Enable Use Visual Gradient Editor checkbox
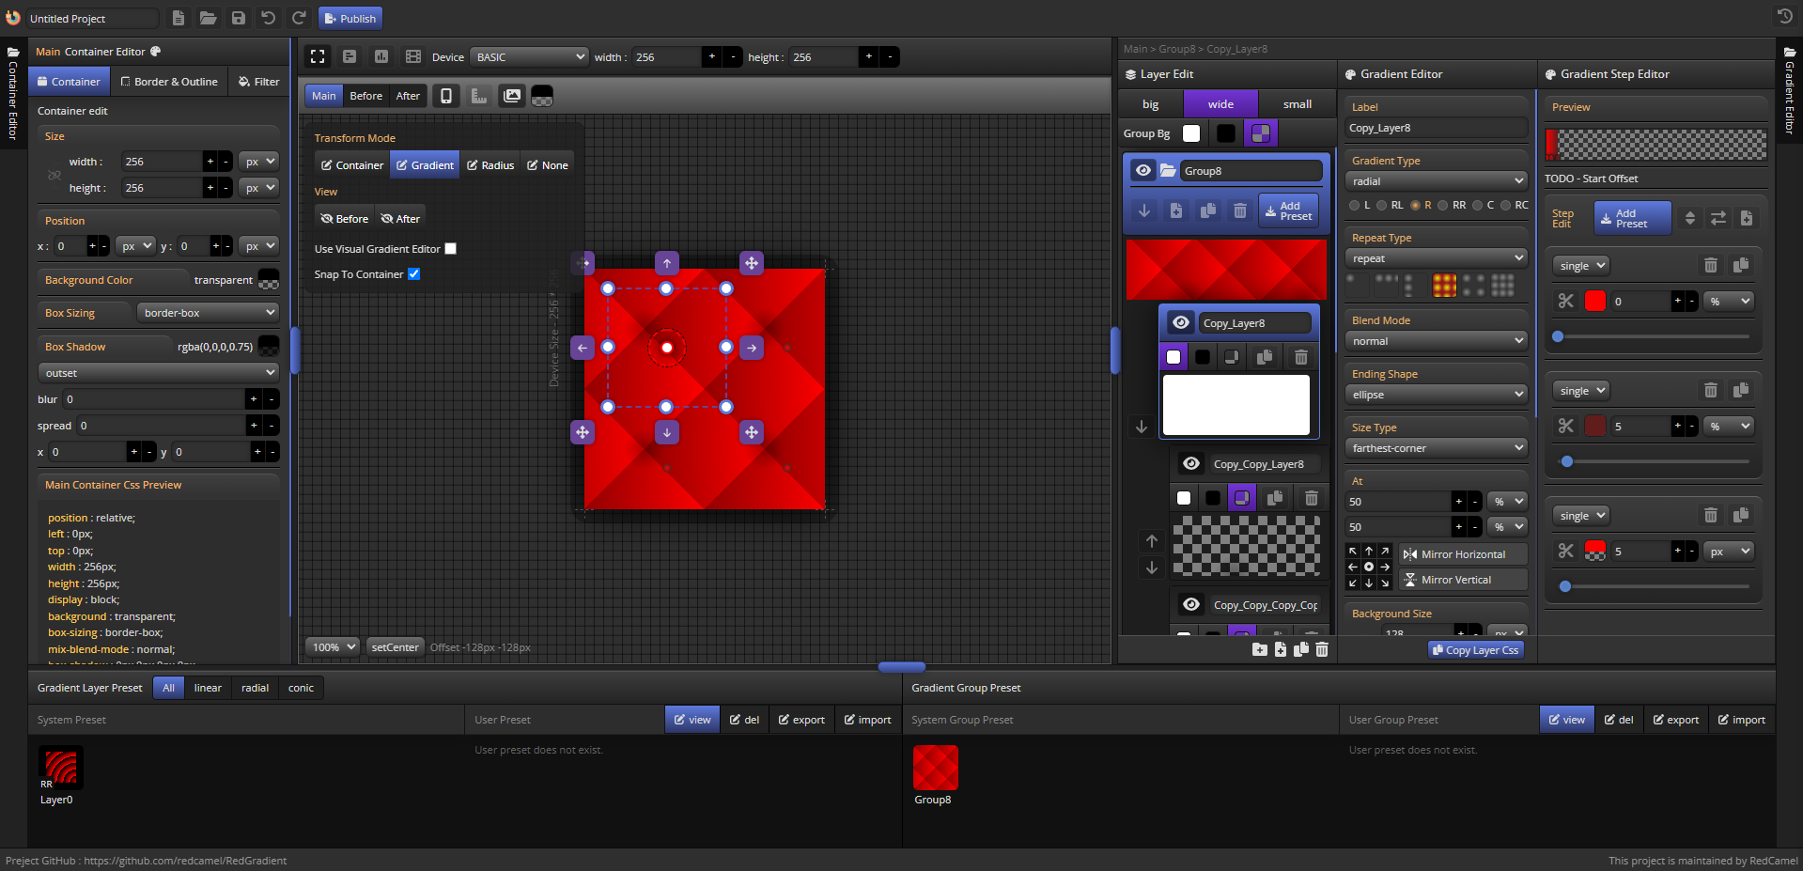Image resolution: width=1803 pixels, height=871 pixels. 451,249
